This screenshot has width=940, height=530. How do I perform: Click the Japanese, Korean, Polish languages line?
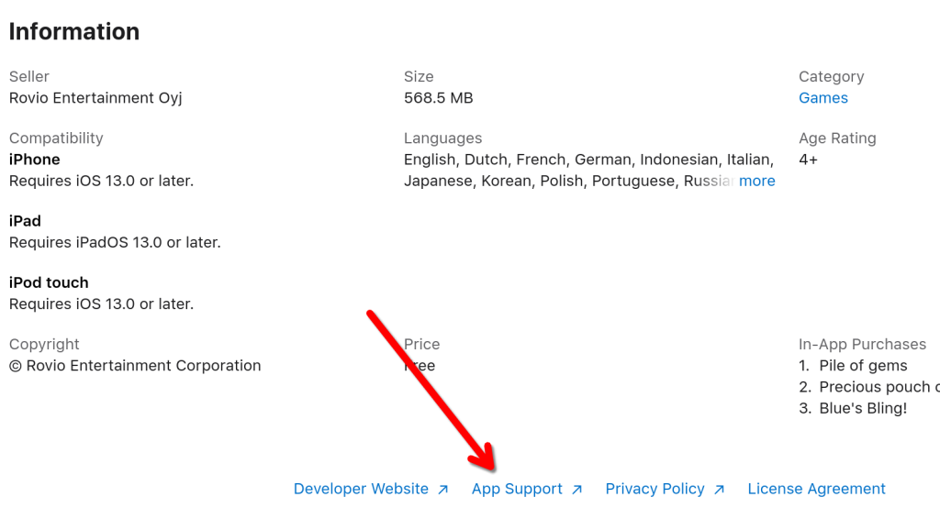[568, 181]
